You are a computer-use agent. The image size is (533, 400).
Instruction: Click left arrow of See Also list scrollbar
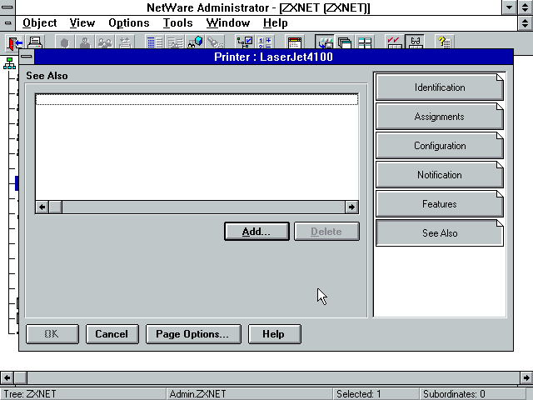[42, 207]
